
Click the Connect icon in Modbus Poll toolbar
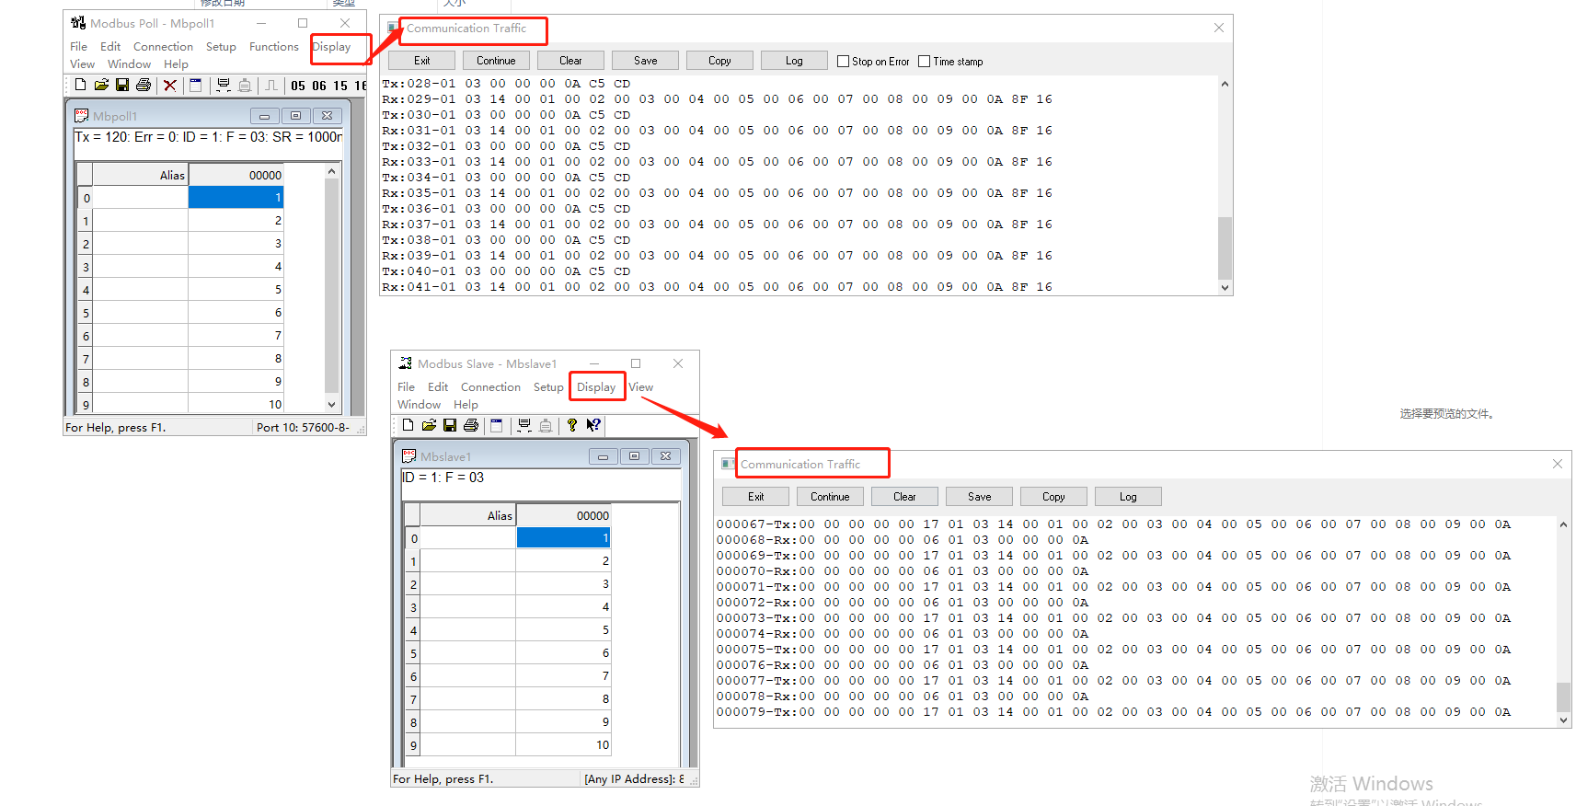point(223,86)
